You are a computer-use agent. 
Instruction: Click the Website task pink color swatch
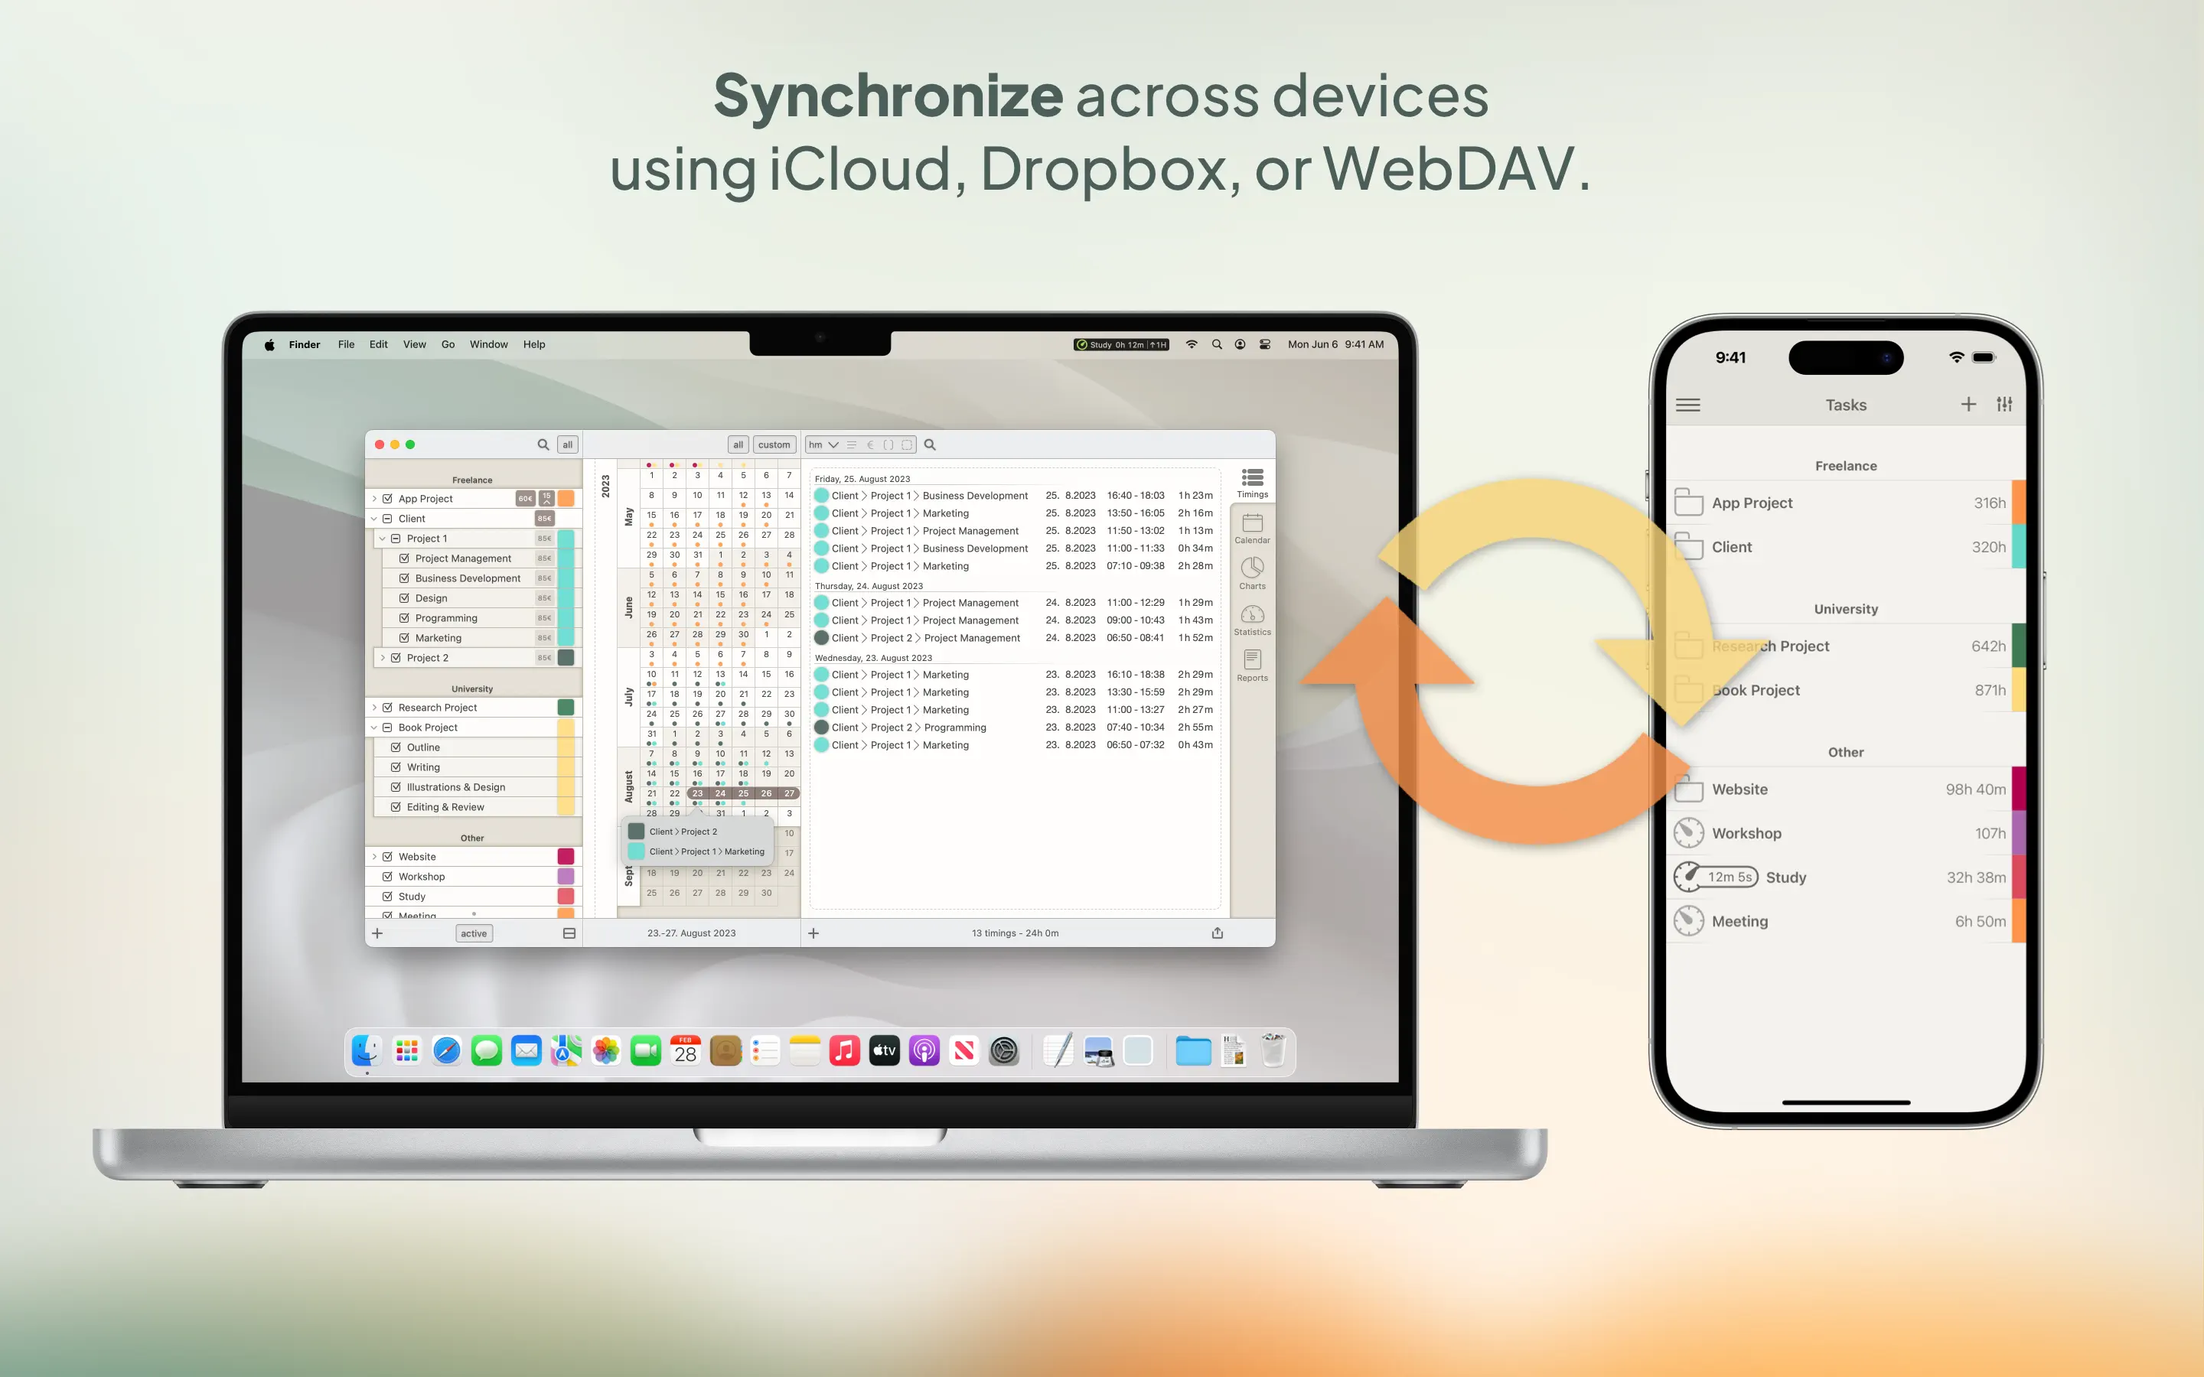pos(566,856)
